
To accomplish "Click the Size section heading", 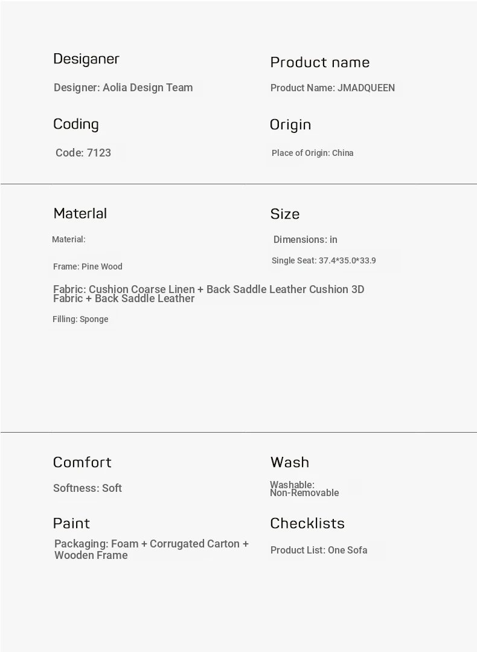I will click(x=285, y=214).
